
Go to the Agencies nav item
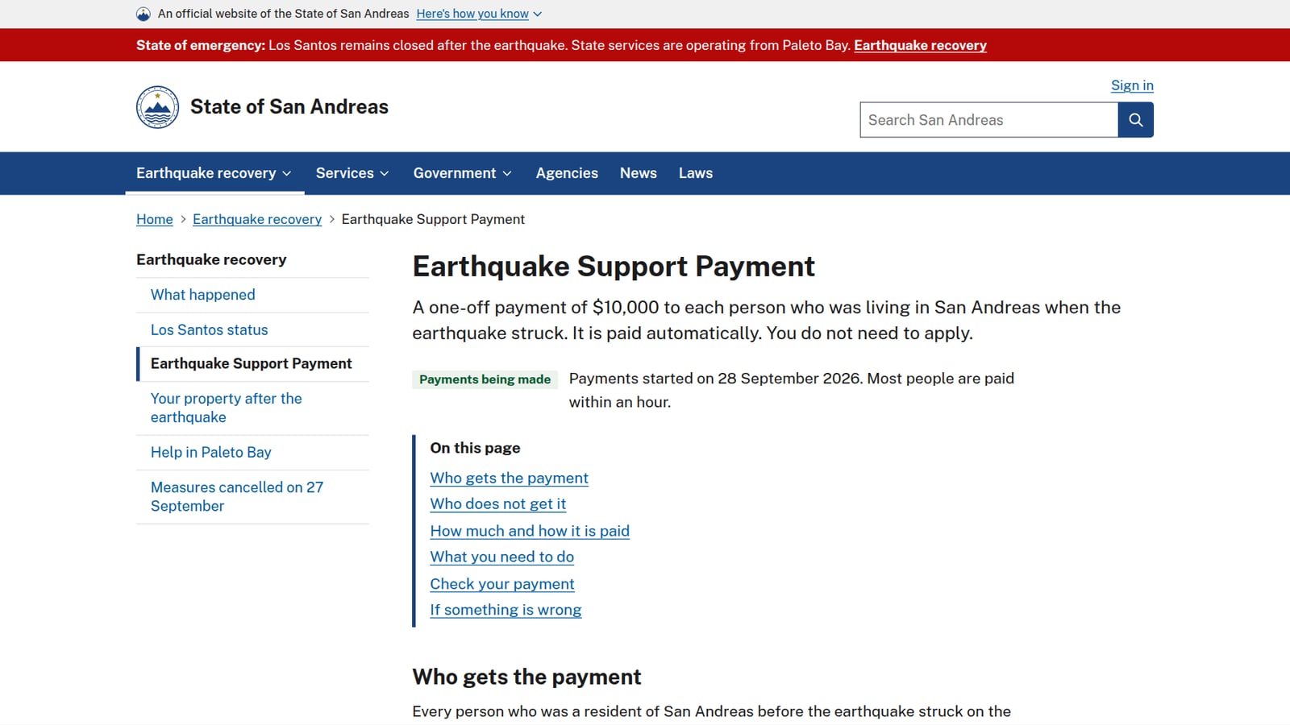567,173
